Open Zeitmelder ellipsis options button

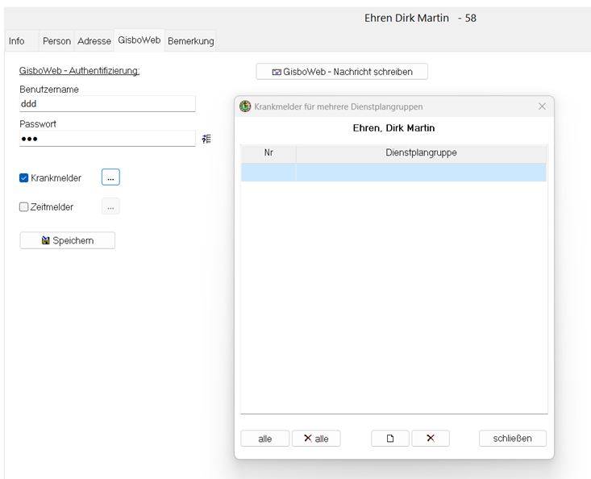[110, 206]
